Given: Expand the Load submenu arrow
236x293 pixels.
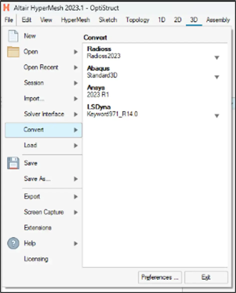Looking at the screenshot, I should pos(76,145).
